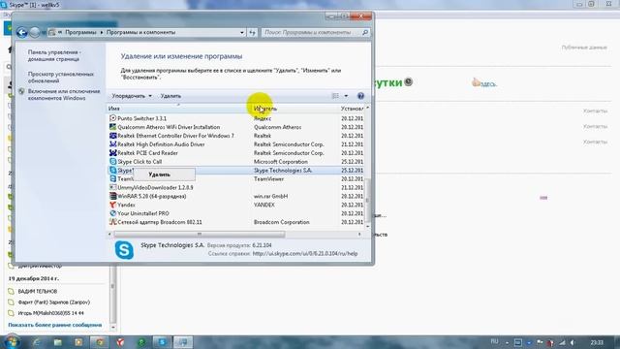Click the Skype Click to Call icon

pyautogui.click(x=112, y=162)
